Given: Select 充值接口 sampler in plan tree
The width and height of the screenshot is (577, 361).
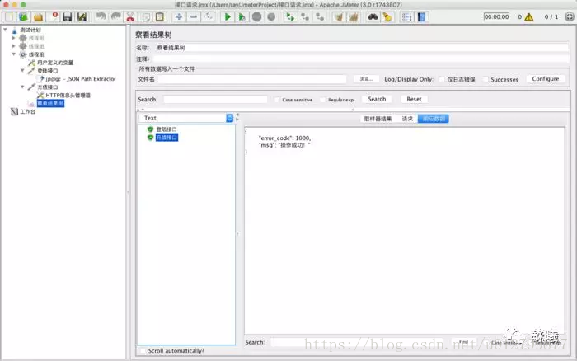Looking at the screenshot, I should point(48,87).
